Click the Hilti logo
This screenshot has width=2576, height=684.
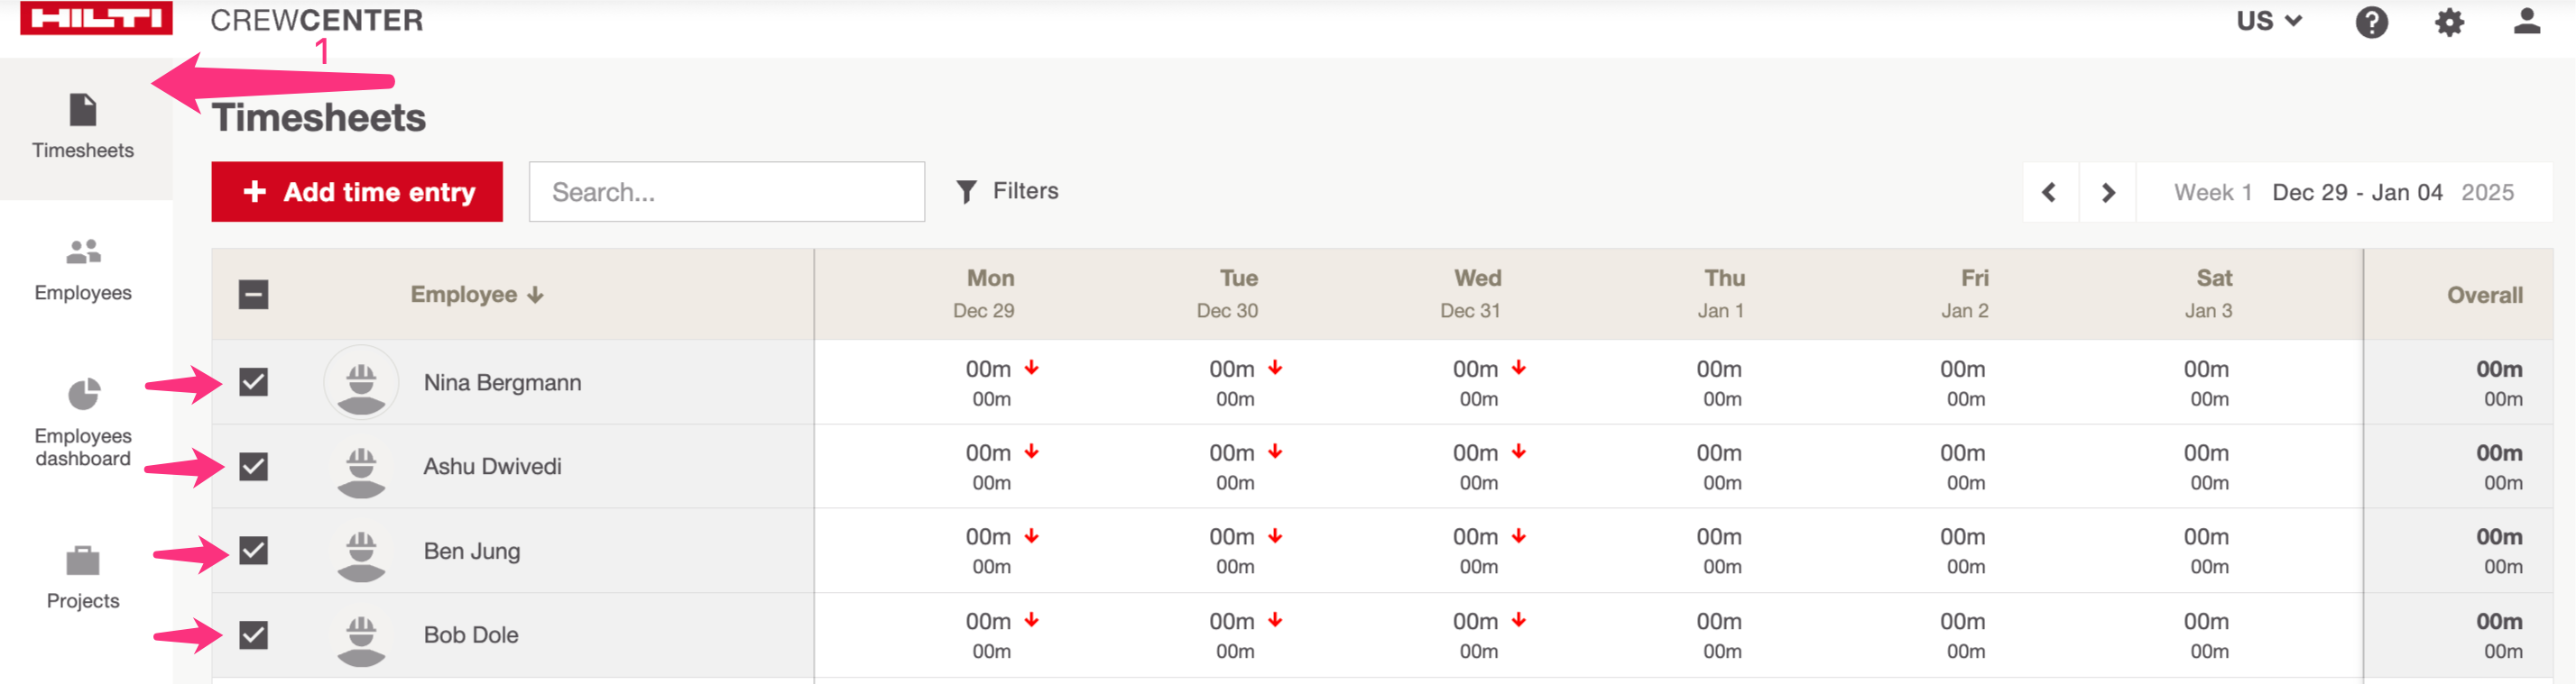pos(96,18)
